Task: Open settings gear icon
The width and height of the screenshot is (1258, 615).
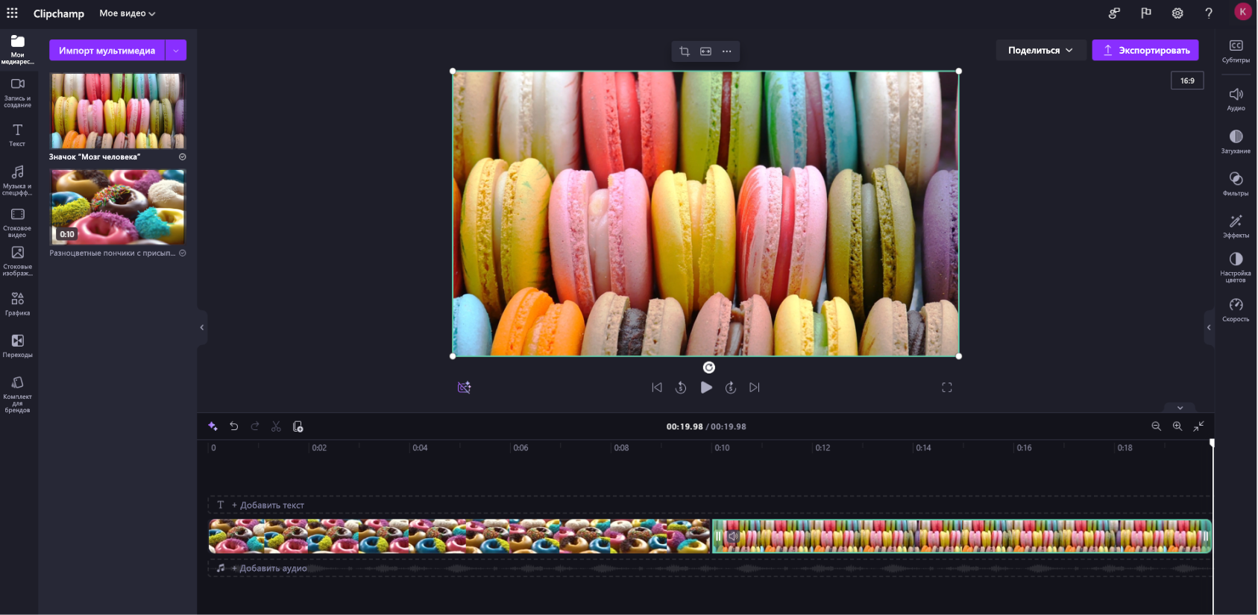Action: point(1177,13)
